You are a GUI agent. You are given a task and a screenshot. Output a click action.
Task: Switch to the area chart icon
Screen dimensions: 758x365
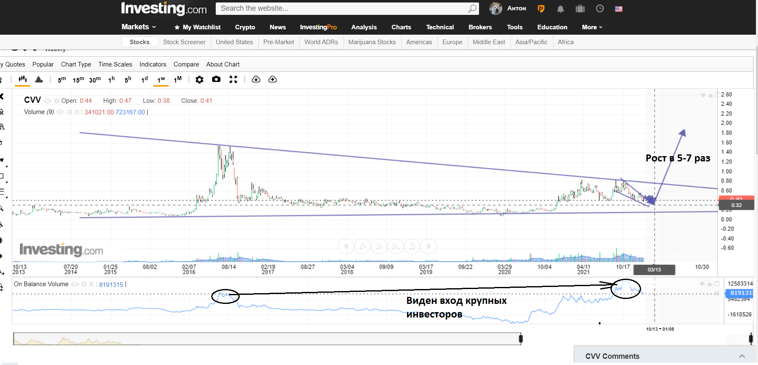(x=39, y=79)
